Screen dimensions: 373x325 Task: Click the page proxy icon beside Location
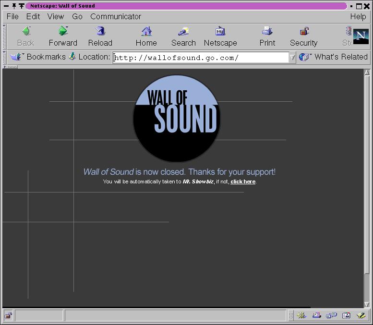click(x=72, y=56)
